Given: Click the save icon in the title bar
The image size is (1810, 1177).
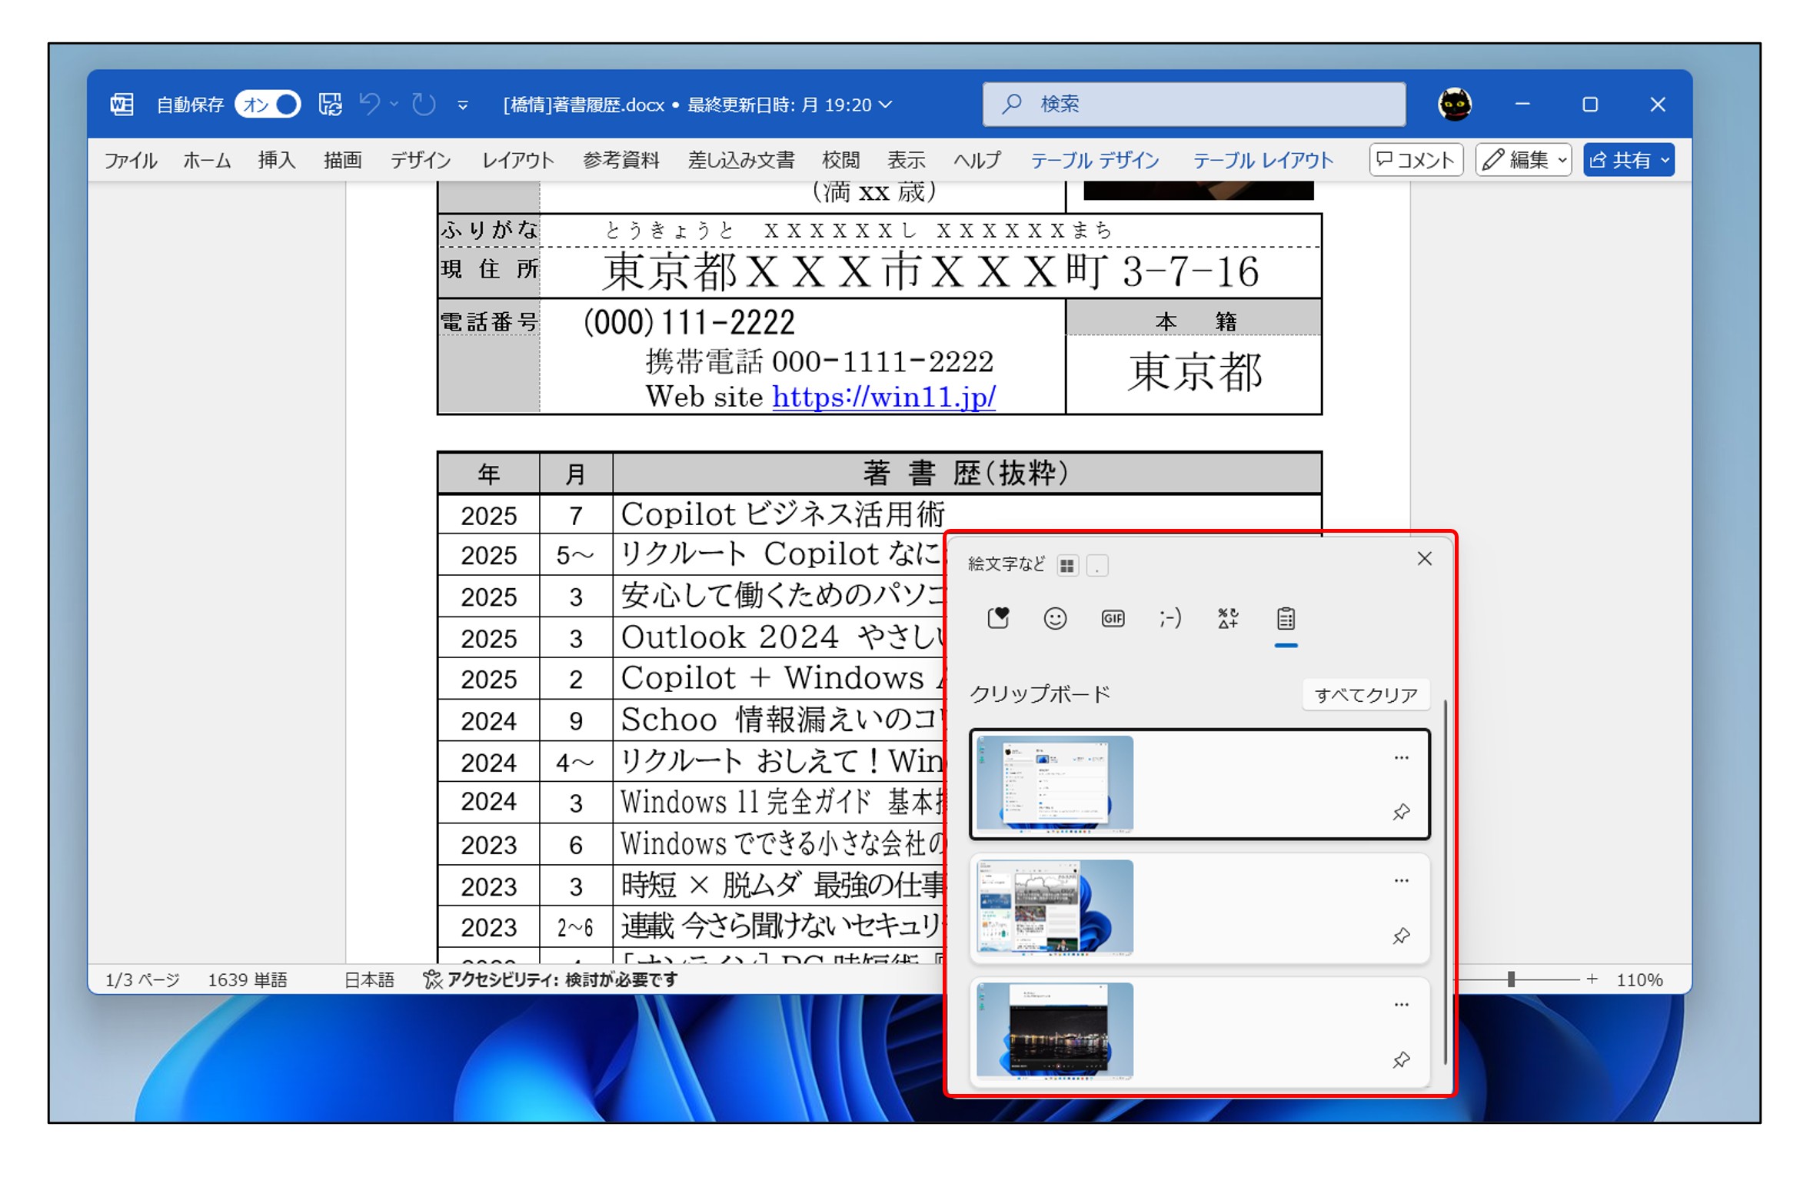Looking at the screenshot, I should point(331,105).
